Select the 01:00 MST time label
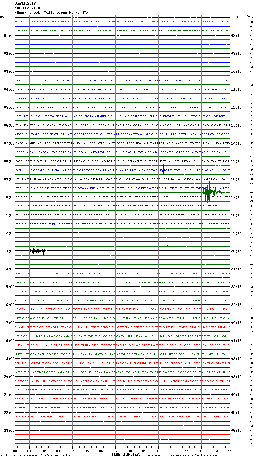The width and height of the screenshot is (254, 459). click(x=9, y=36)
